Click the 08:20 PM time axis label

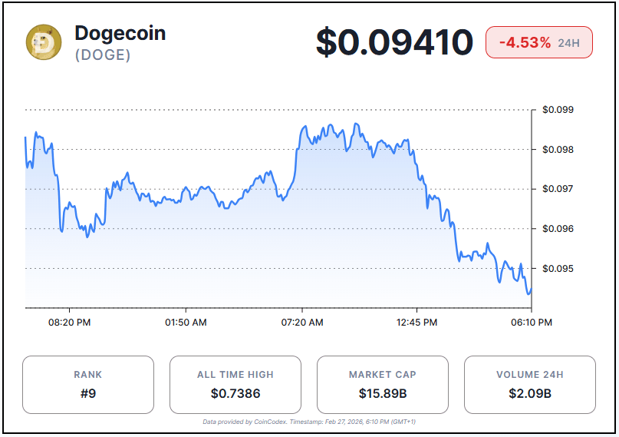pos(70,323)
